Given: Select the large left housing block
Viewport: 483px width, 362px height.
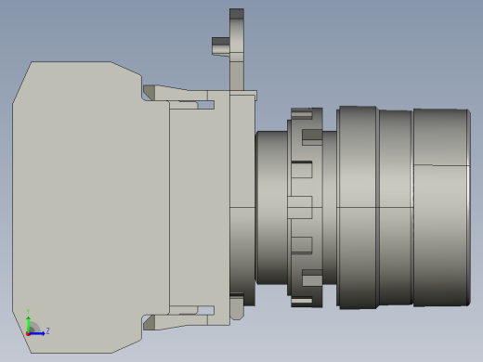Looking at the screenshot, I should coord(91,207).
